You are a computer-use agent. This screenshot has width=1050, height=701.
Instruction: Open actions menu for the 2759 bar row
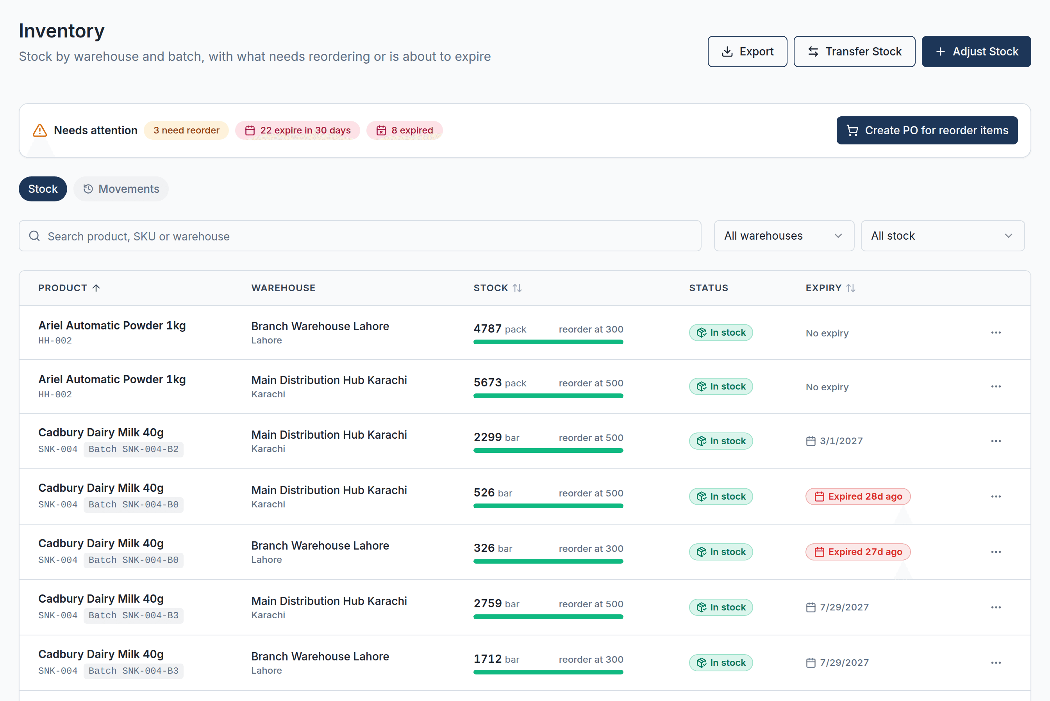995,607
